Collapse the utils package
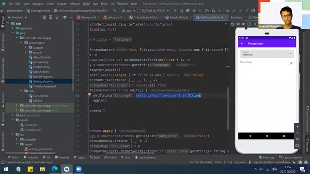The height and width of the screenshot is (174, 310). click(21, 91)
